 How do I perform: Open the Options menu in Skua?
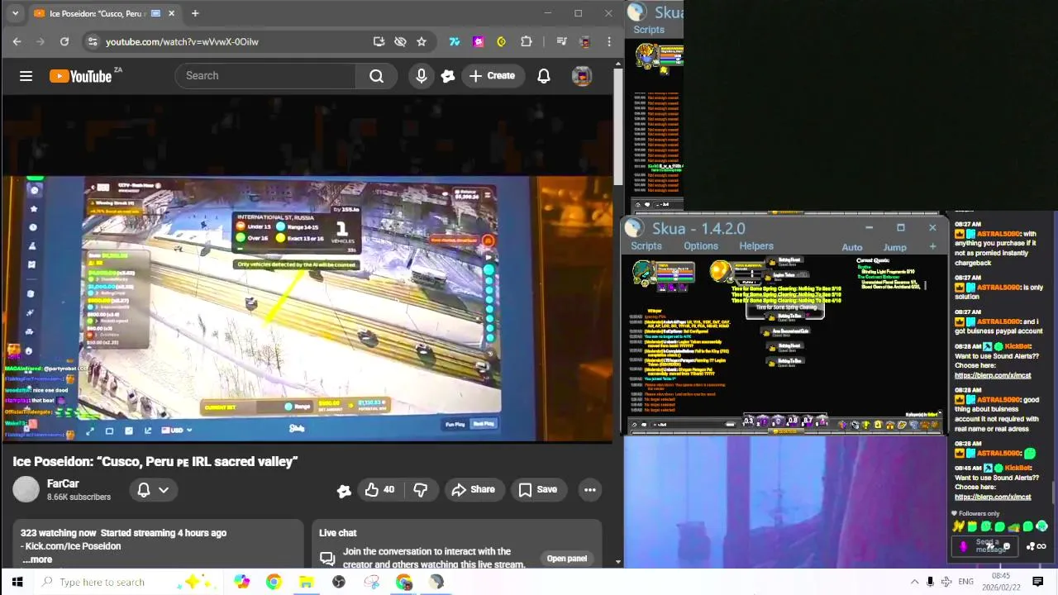[x=701, y=246]
